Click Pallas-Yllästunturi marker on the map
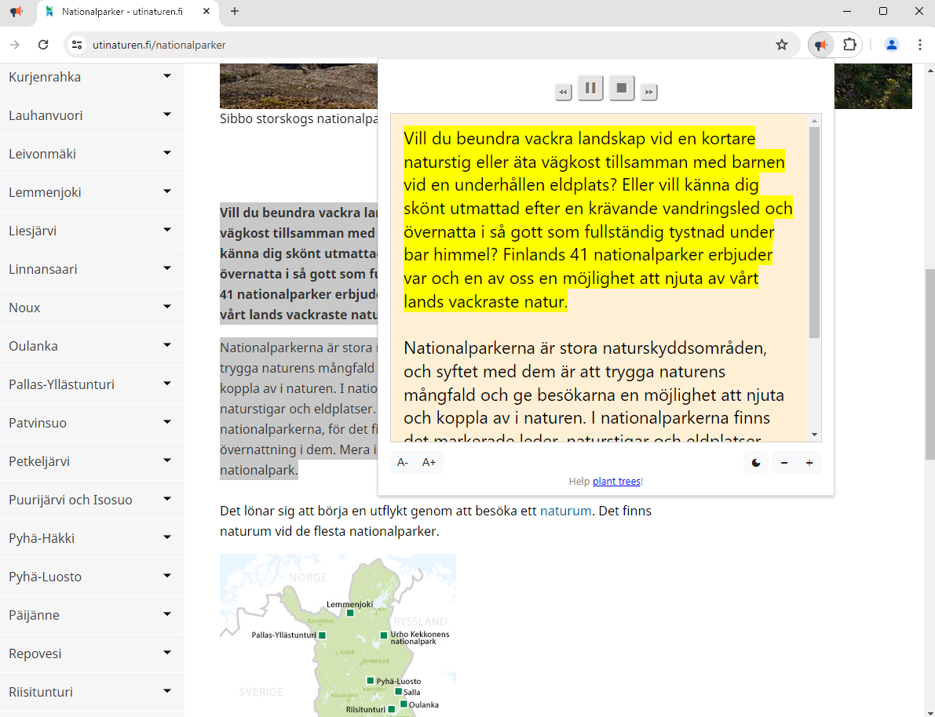Image resolution: width=935 pixels, height=717 pixels. tap(322, 635)
